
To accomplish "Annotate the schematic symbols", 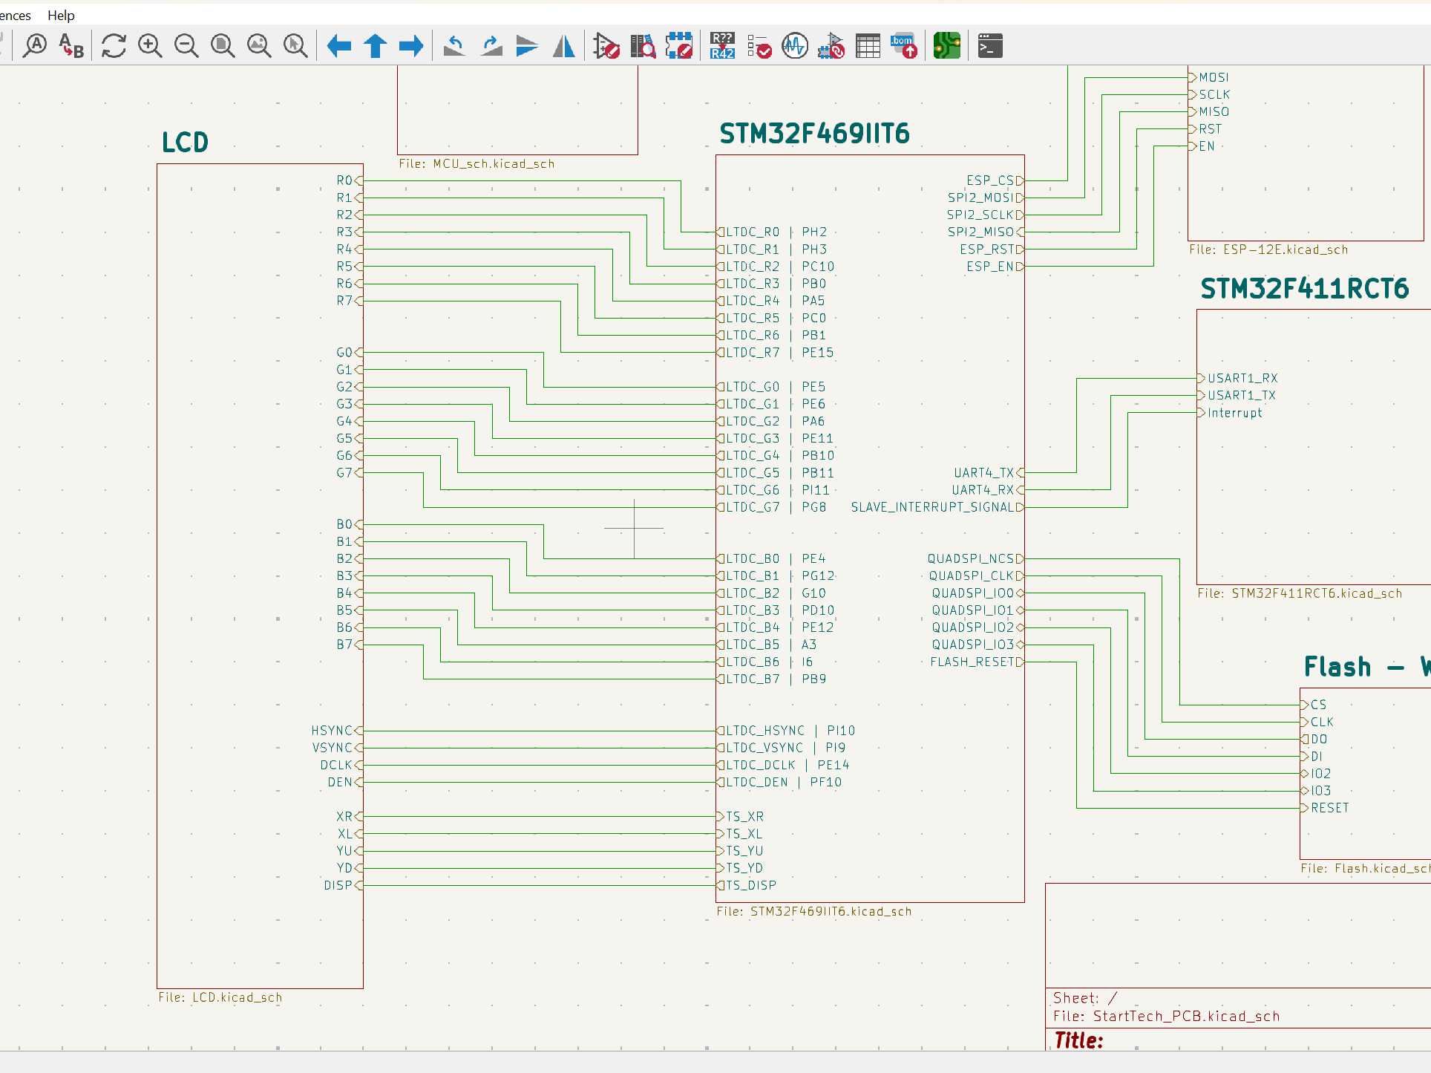I will (x=721, y=46).
